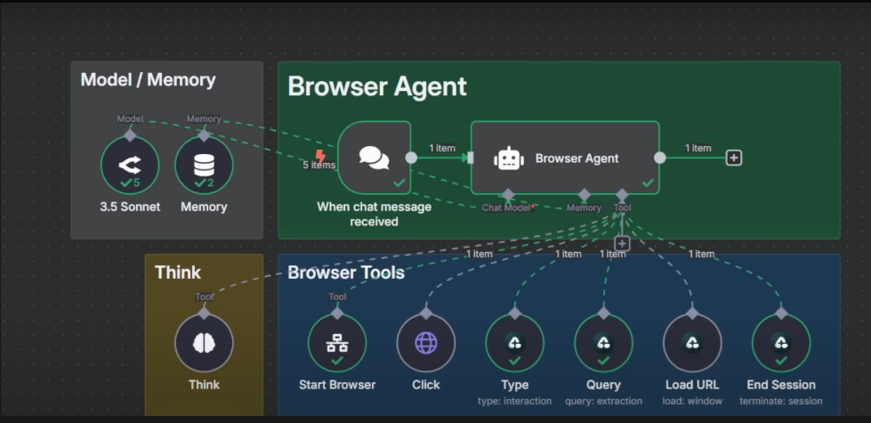Click the red lightning trigger icon

tap(320, 156)
